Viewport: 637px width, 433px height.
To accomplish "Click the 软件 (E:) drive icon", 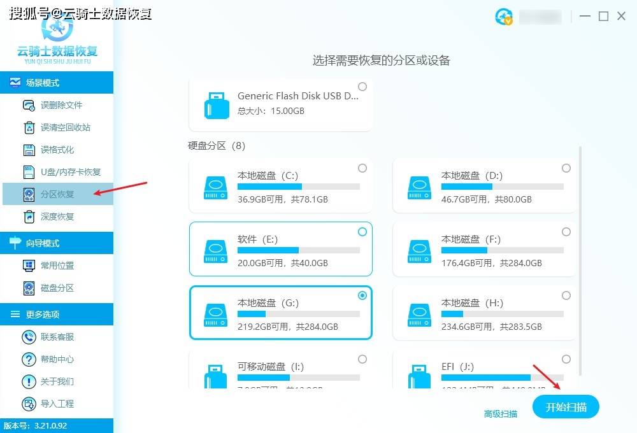I will 216,252.
